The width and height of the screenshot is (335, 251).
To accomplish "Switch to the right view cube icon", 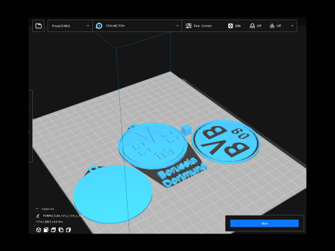I will tap(68, 230).
